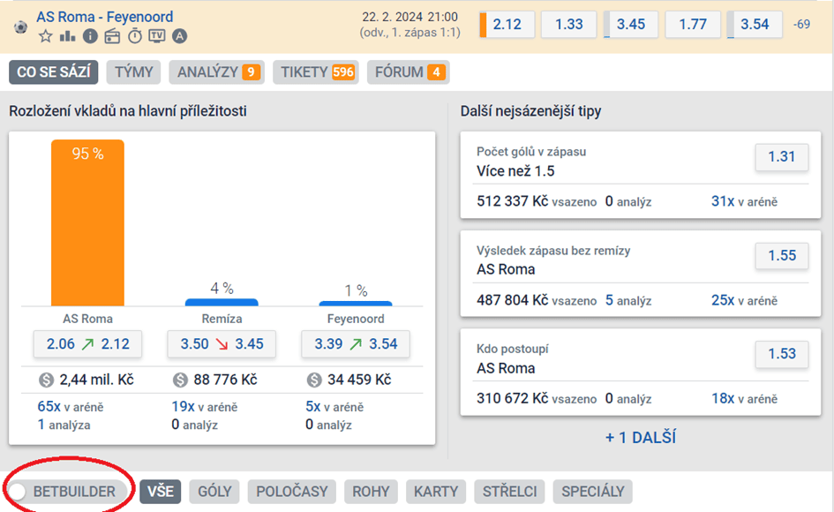Click the stopwatch live timer icon
Screen dimensions: 834x512
[134, 36]
